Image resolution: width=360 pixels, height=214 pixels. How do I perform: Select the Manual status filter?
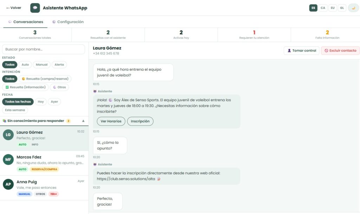(x=41, y=65)
